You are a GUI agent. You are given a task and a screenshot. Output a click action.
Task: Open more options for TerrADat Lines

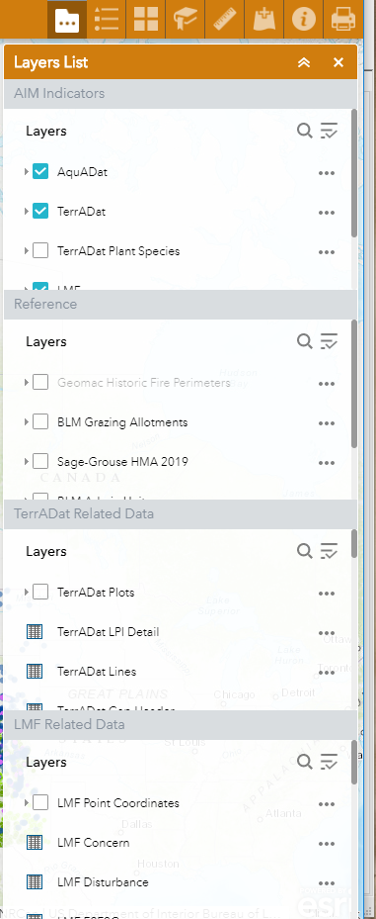pos(327,673)
